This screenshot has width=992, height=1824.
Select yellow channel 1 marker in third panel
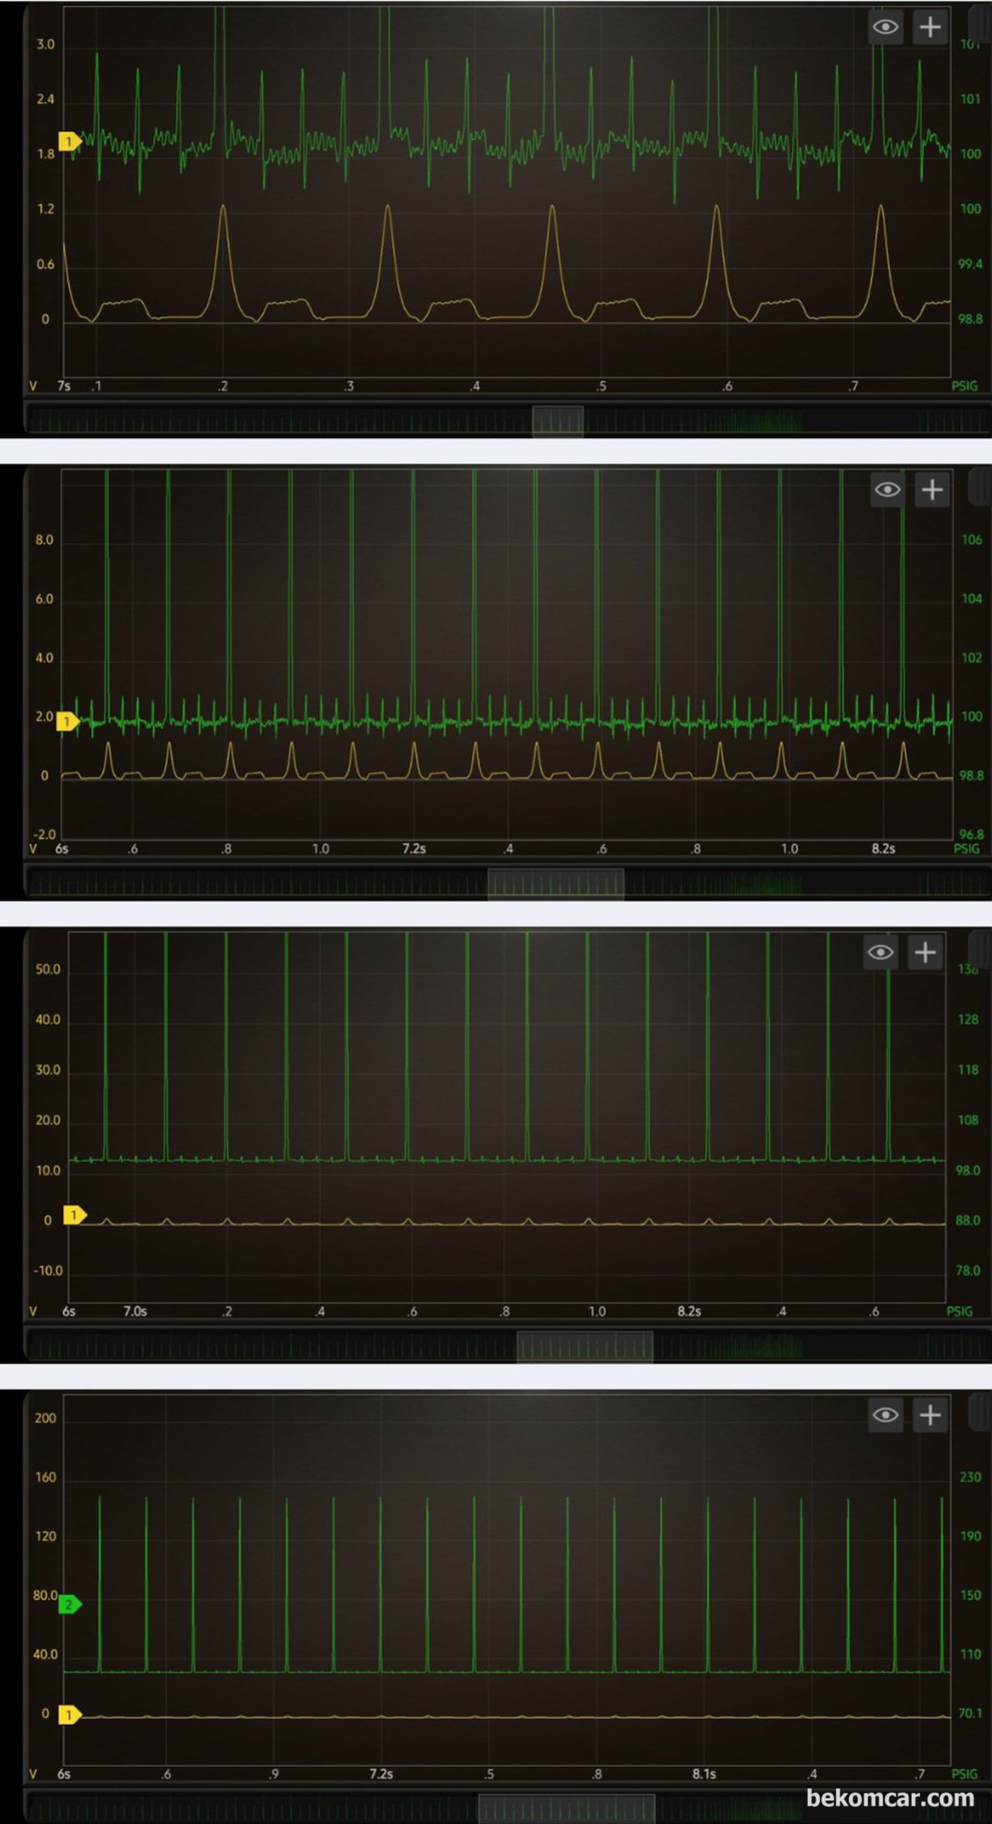pos(74,1215)
